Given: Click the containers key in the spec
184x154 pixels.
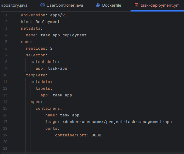Looking at the screenshot, I should (x=49, y=109).
